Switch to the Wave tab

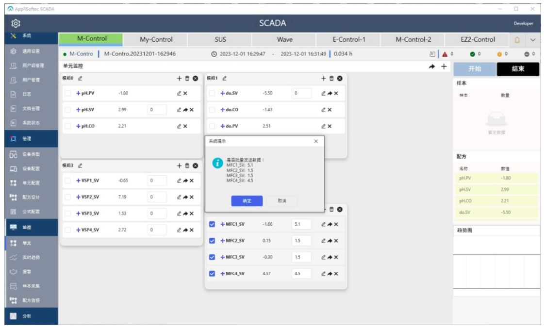[284, 40]
